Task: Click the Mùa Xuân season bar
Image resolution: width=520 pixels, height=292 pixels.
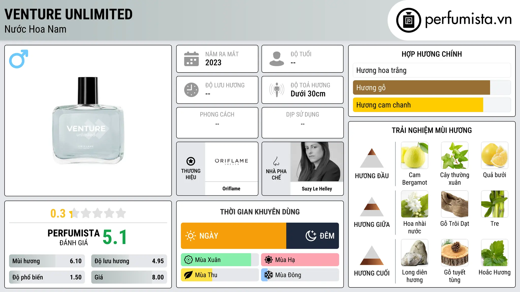Action: 220,260
